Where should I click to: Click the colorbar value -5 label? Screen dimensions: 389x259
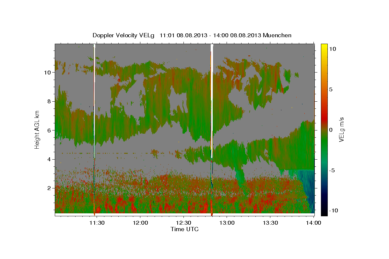tap(333, 170)
